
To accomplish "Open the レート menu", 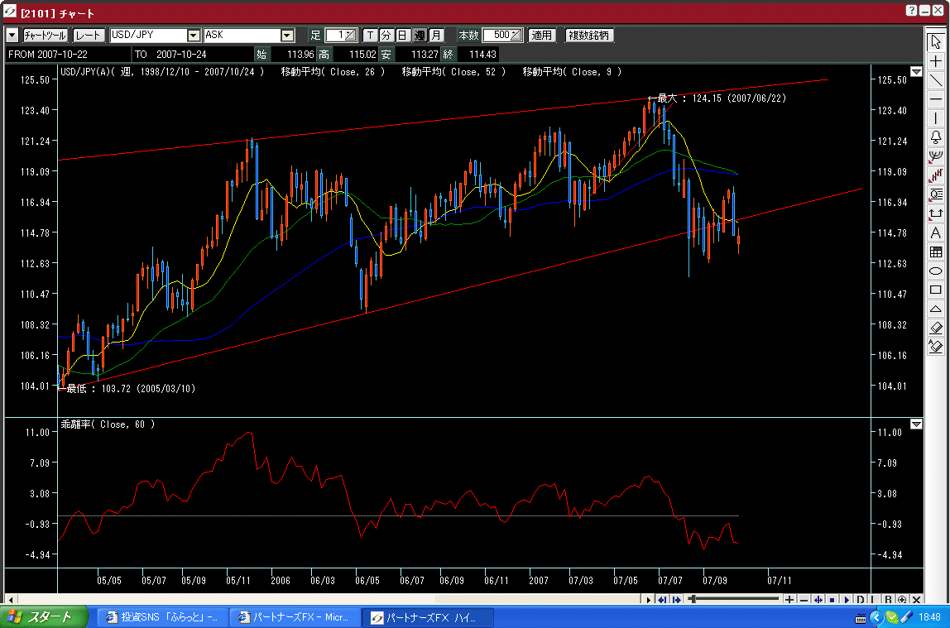I will (89, 36).
